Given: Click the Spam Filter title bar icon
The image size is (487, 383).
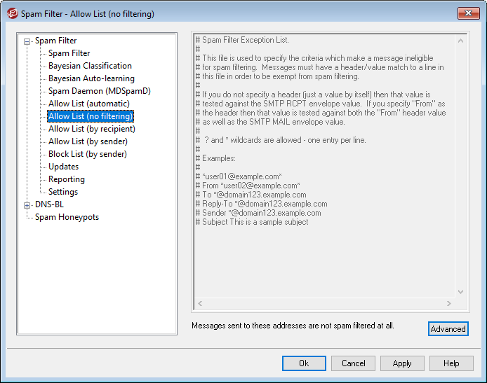Looking at the screenshot, I should tap(12, 13).
